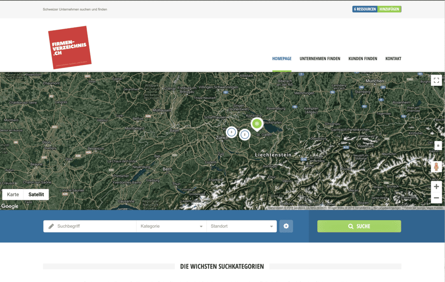Click the lock icon on map sidebar

(436, 145)
